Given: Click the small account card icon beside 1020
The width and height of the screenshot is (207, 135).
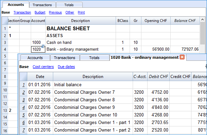Looking at the screenshot, I should [43, 46].
